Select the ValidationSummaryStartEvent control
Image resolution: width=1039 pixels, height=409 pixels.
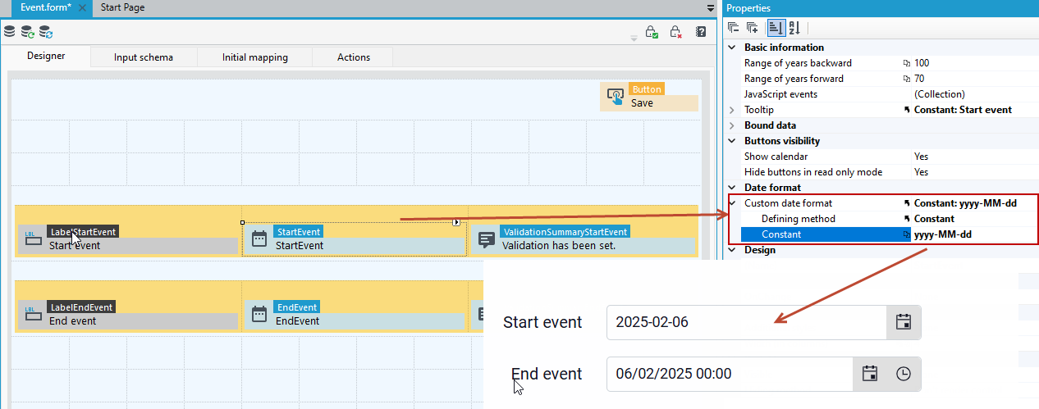583,239
